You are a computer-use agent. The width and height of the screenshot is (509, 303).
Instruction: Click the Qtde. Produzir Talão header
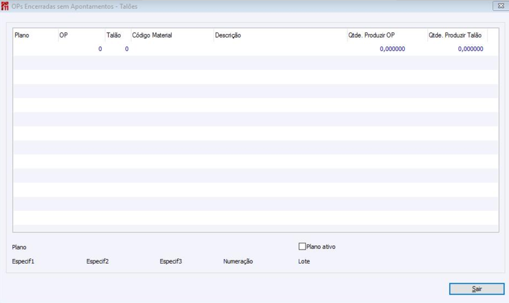click(x=457, y=36)
